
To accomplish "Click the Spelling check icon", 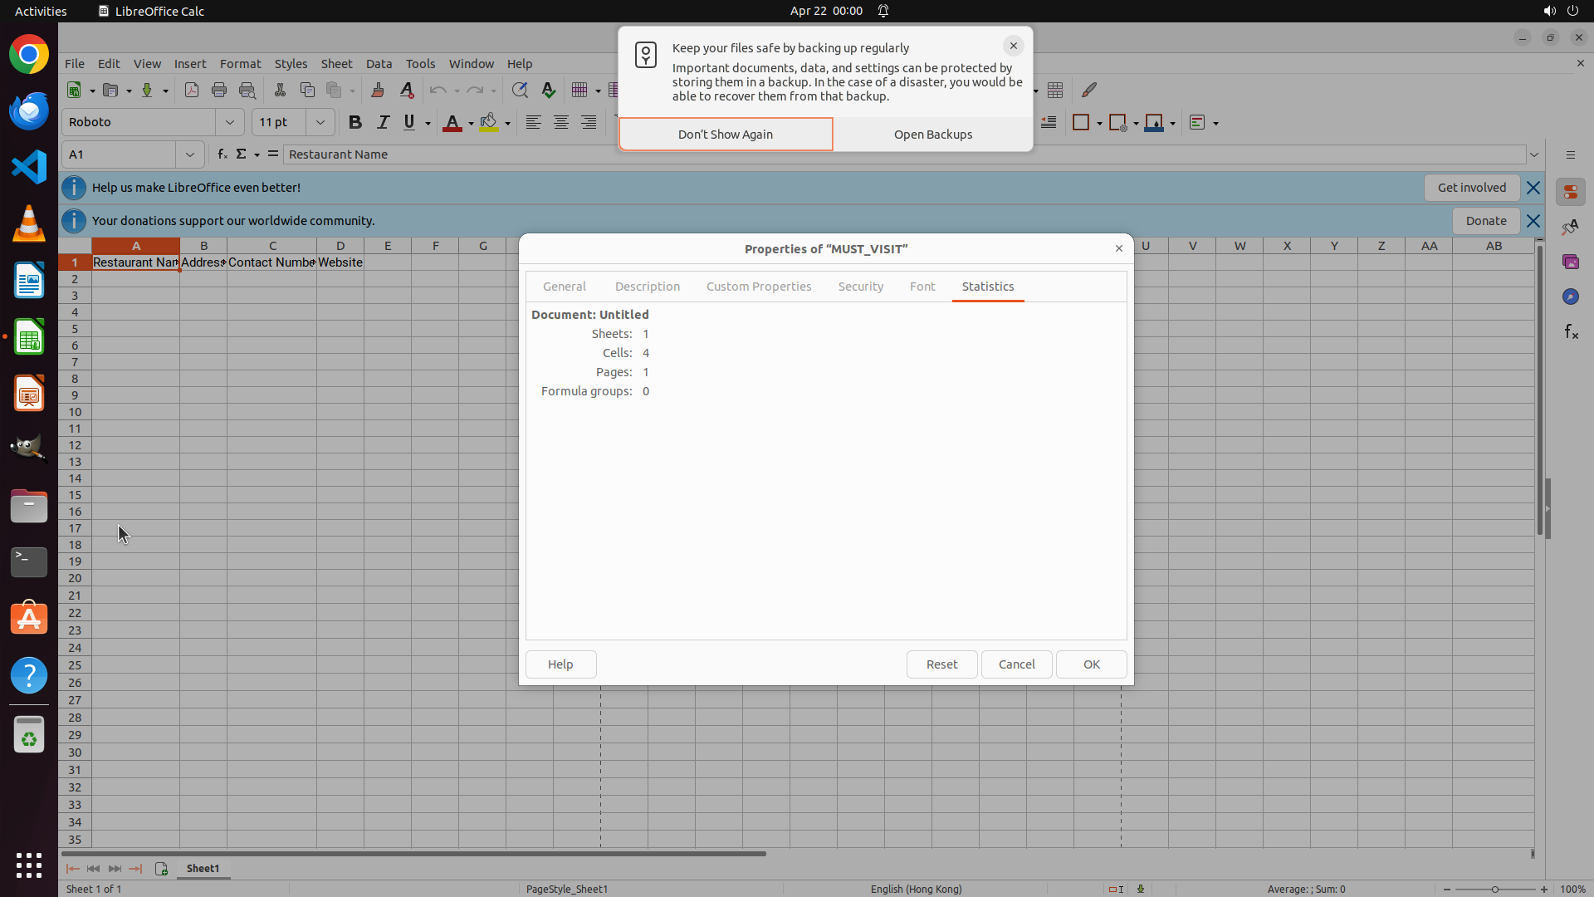I will [x=549, y=91].
